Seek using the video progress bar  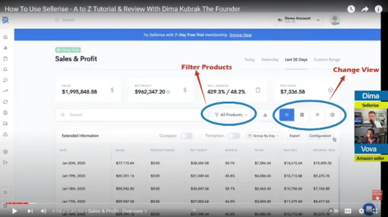[x=194, y=203]
